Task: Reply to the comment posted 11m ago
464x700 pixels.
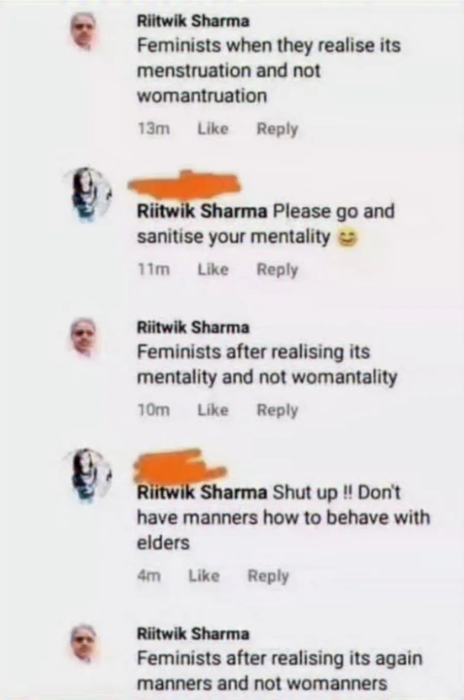Action: coord(277,270)
